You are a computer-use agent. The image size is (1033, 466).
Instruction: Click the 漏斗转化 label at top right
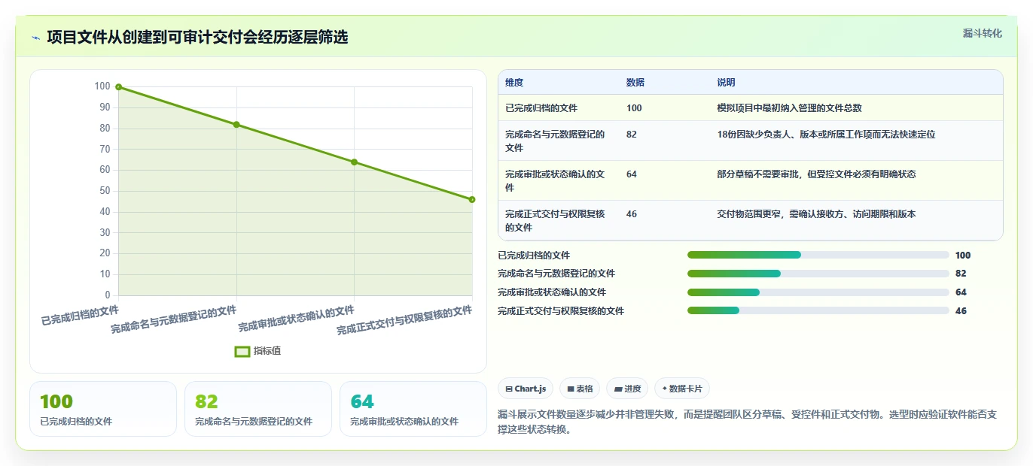pyautogui.click(x=983, y=33)
